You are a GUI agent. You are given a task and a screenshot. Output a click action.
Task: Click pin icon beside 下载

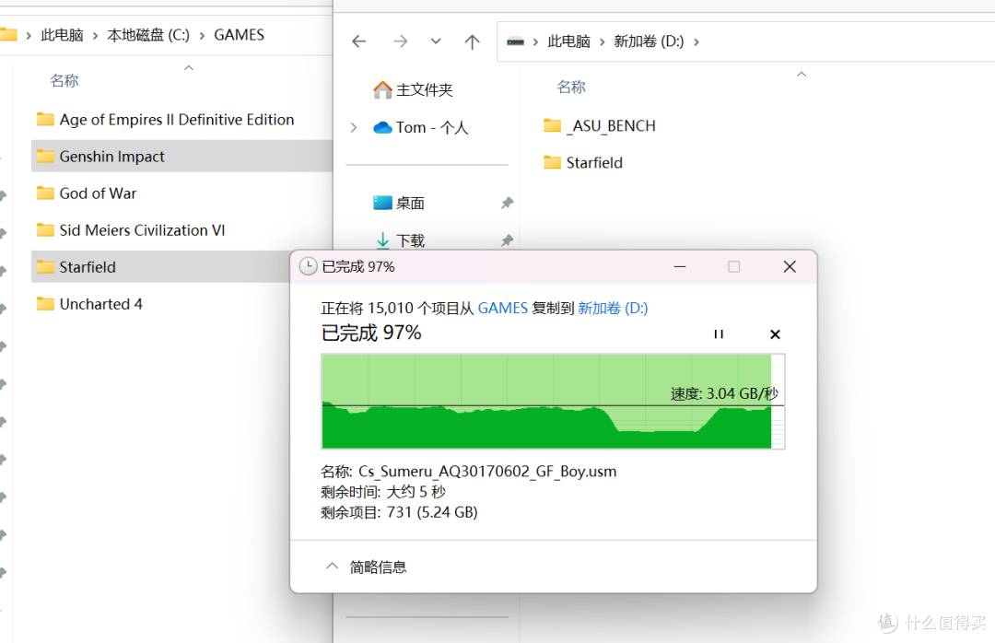[507, 240]
